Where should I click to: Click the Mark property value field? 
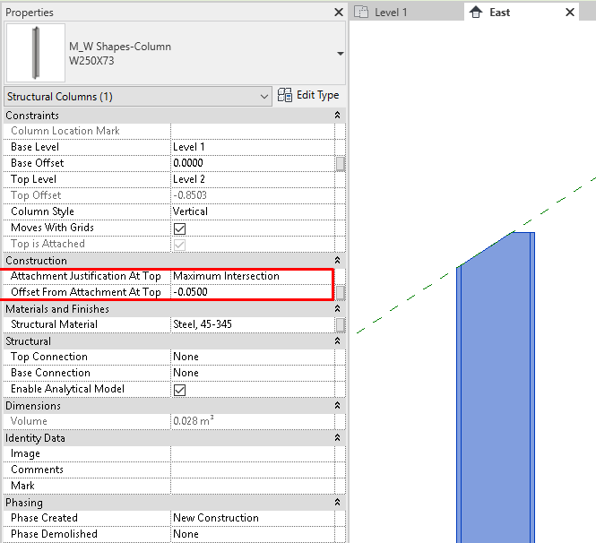253,486
